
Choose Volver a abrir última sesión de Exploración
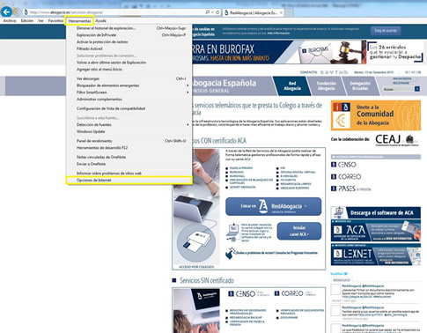pyautogui.click(x=129, y=63)
